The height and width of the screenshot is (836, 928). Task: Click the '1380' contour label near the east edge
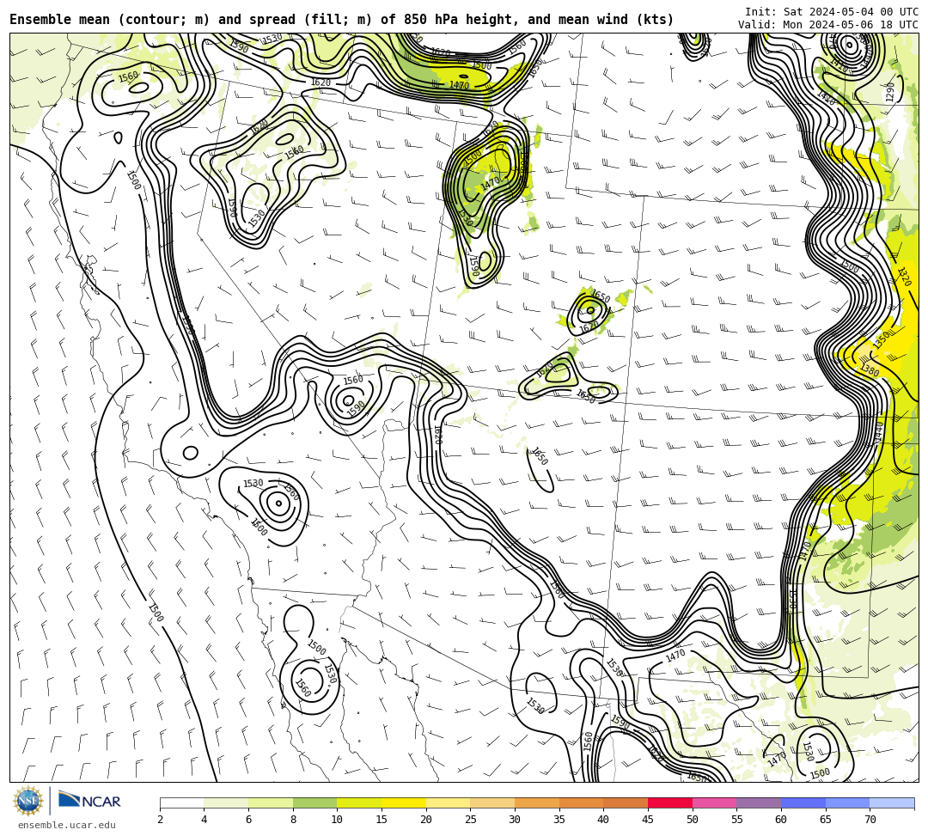[870, 370]
